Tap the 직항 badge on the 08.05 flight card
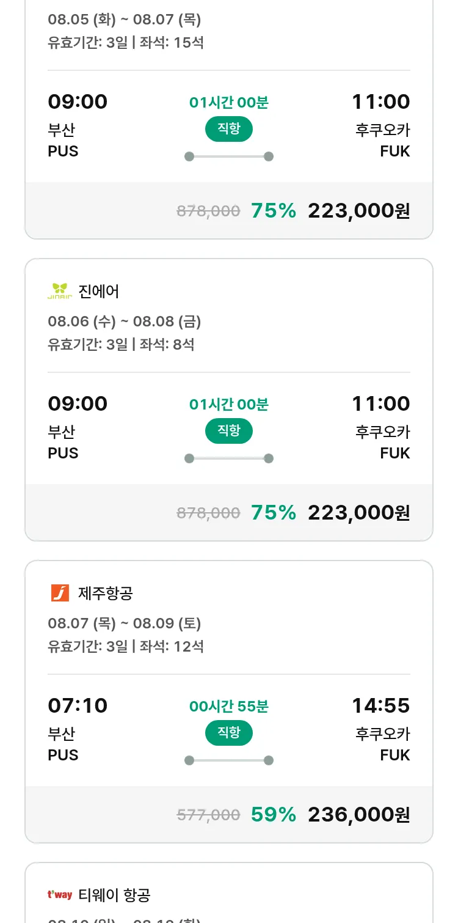This screenshot has height=923, width=458. 229,129
